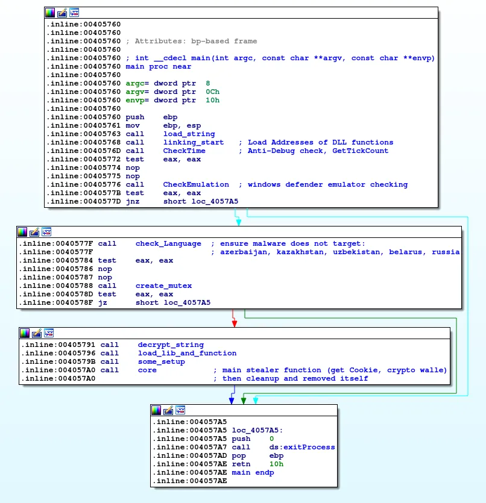Click jnz target loc_4057A5 in first block
The width and height of the screenshot is (486, 503).
coord(215,201)
